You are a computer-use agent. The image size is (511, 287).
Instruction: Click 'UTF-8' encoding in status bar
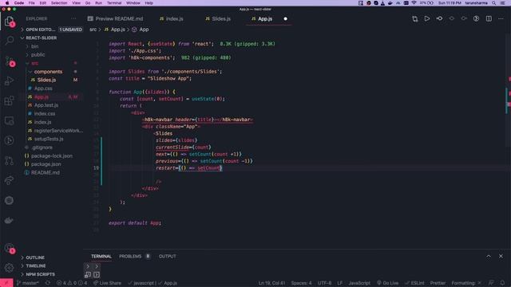point(325,283)
